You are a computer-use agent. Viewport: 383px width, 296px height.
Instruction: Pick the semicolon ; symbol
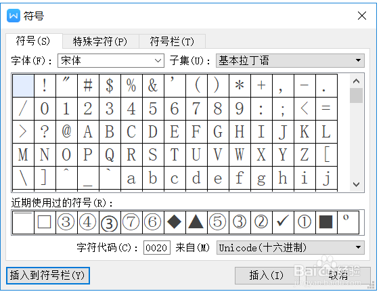(x=283, y=109)
